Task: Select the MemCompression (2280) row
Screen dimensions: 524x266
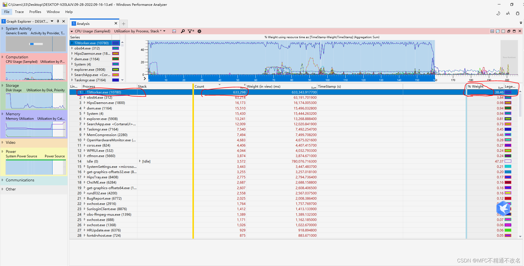Action: 294,135
